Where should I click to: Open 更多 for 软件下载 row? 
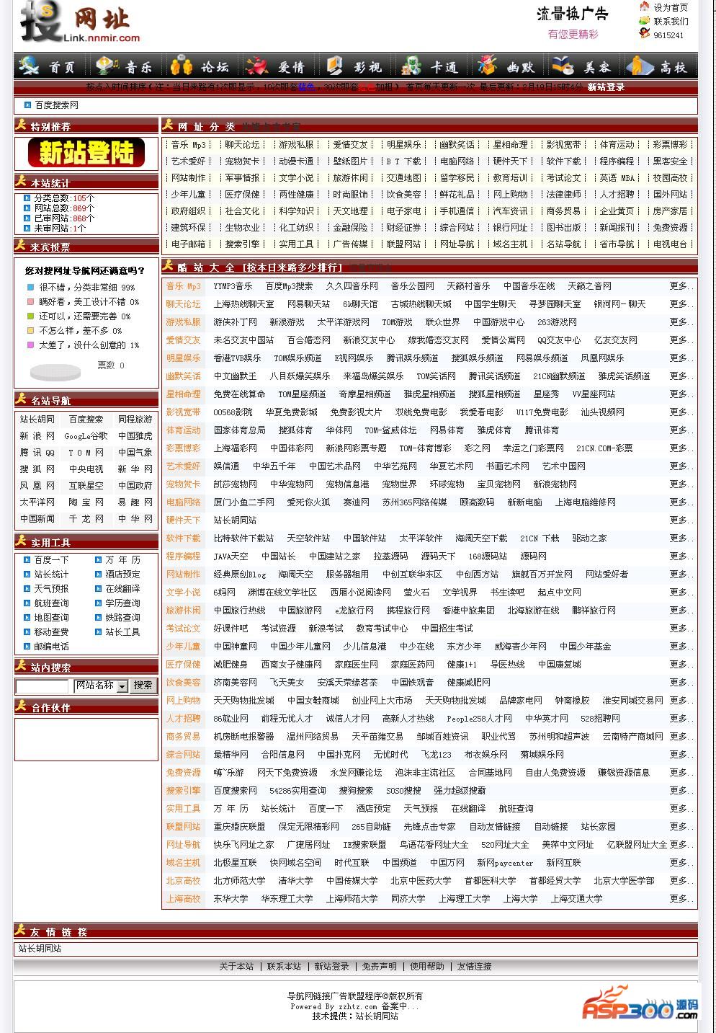coord(682,538)
